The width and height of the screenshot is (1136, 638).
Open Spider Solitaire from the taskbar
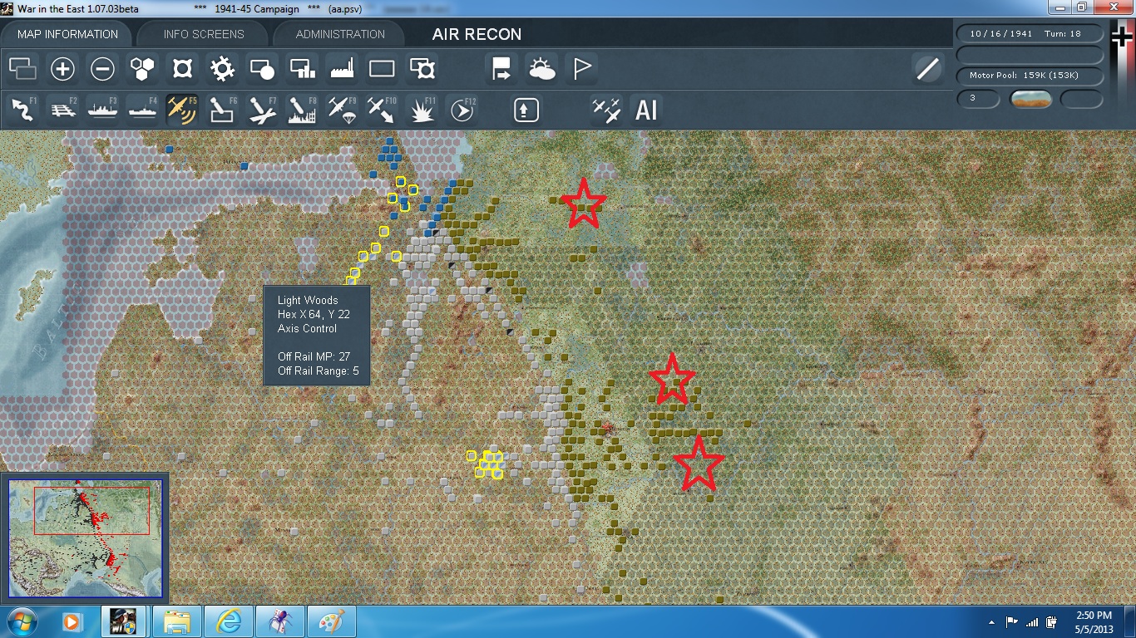pos(280,621)
